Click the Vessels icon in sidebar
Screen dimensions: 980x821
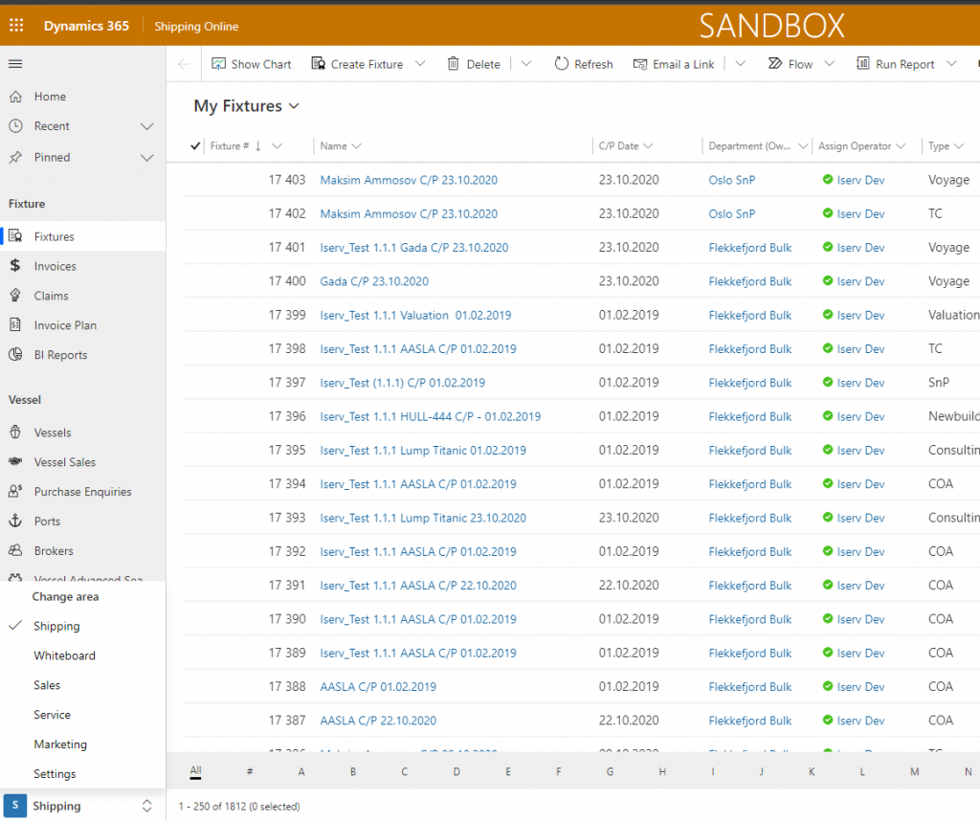[15, 433]
